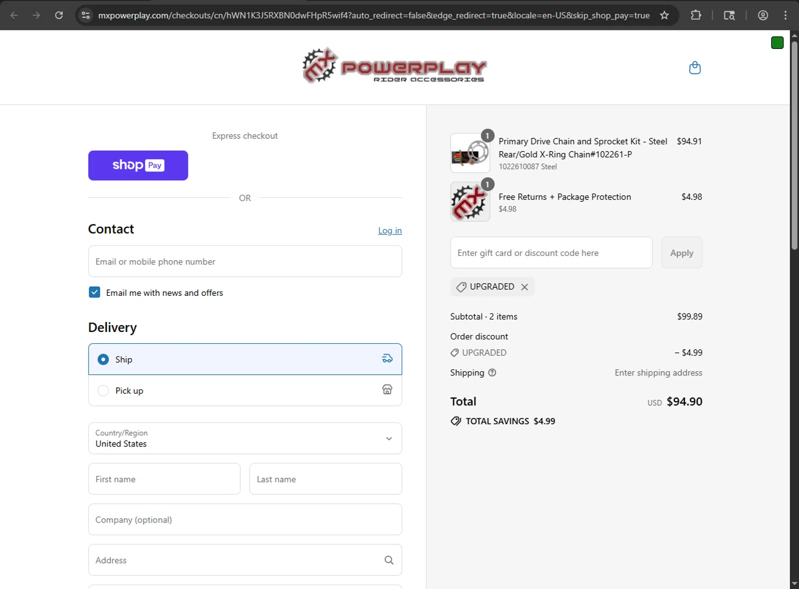Screen dimensions: 799x589
Task: Focus the First name field
Action: 164,479
